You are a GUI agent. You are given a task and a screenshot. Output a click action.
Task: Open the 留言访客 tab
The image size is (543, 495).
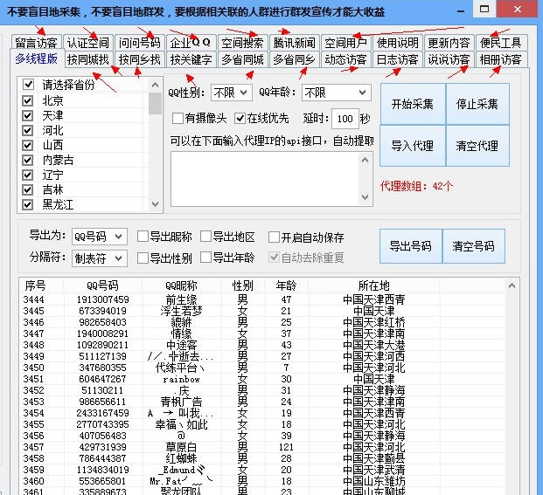pos(37,43)
